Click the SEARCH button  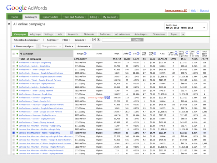(137, 40)
